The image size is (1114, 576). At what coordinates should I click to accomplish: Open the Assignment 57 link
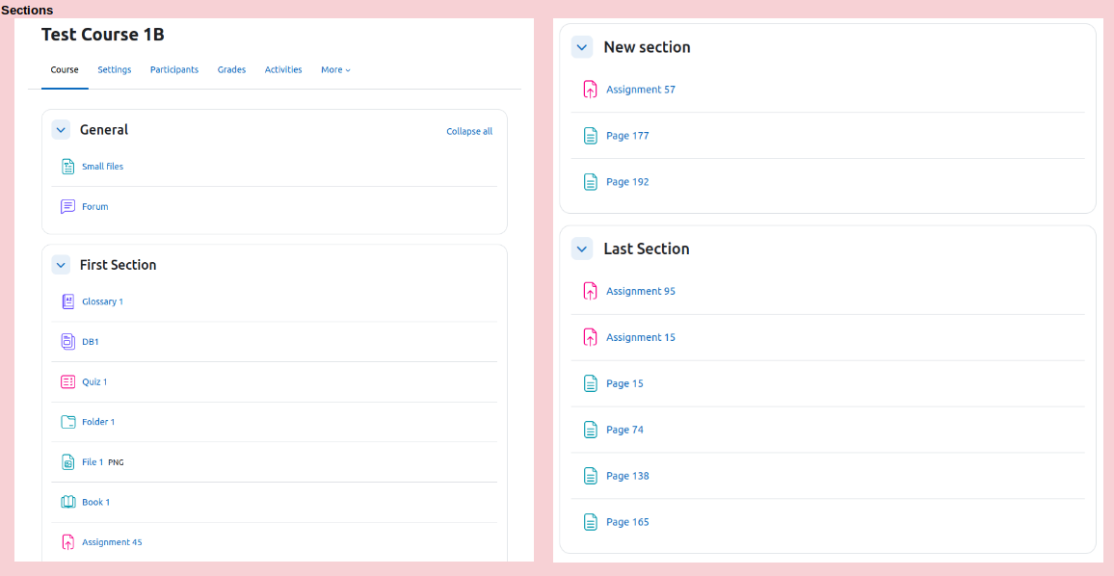(x=641, y=90)
